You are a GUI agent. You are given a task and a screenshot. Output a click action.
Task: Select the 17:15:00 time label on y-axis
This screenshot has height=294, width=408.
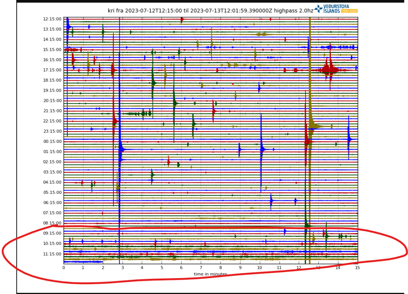coord(52,70)
